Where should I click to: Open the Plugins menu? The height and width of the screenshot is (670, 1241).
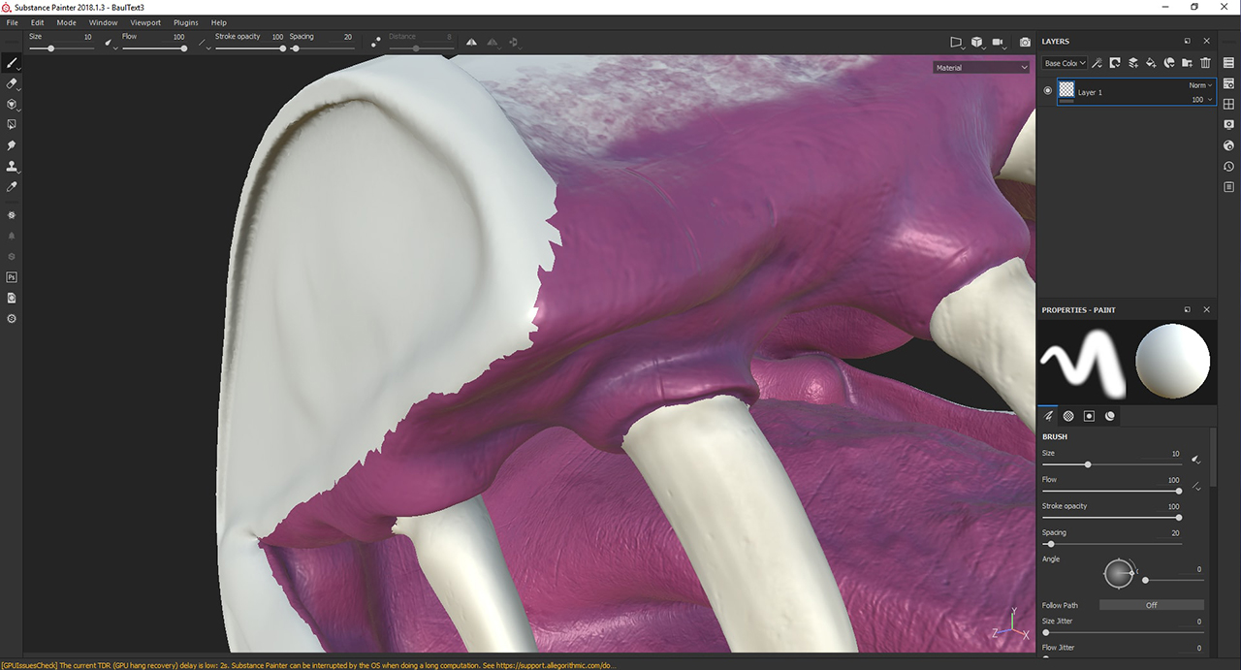pyautogui.click(x=186, y=22)
